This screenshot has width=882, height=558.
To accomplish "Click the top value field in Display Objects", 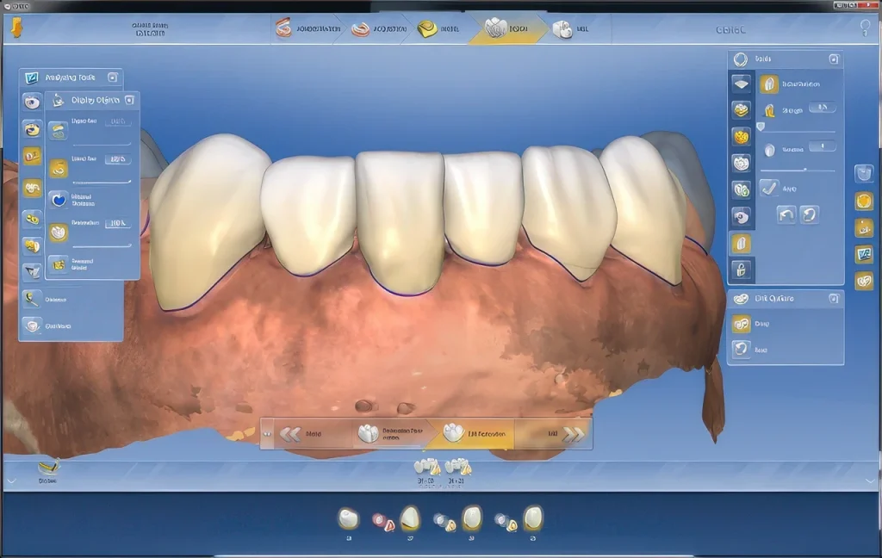I will pos(117,122).
